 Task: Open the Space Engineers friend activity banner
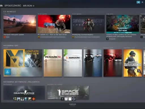68,92
